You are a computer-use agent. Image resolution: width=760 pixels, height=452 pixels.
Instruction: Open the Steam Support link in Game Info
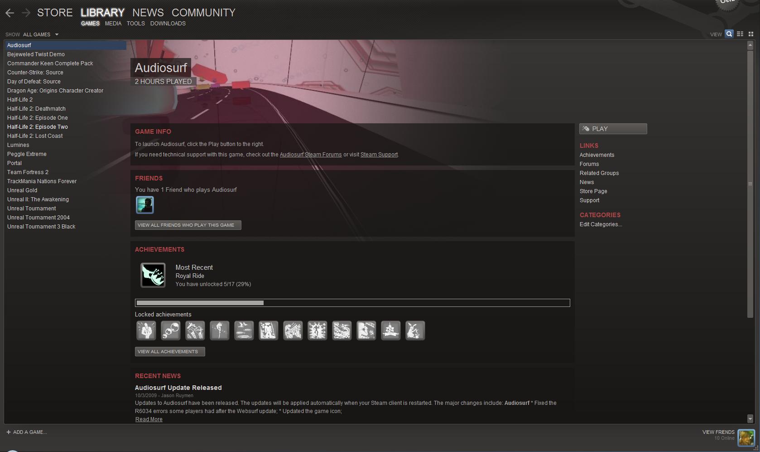[x=379, y=155]
